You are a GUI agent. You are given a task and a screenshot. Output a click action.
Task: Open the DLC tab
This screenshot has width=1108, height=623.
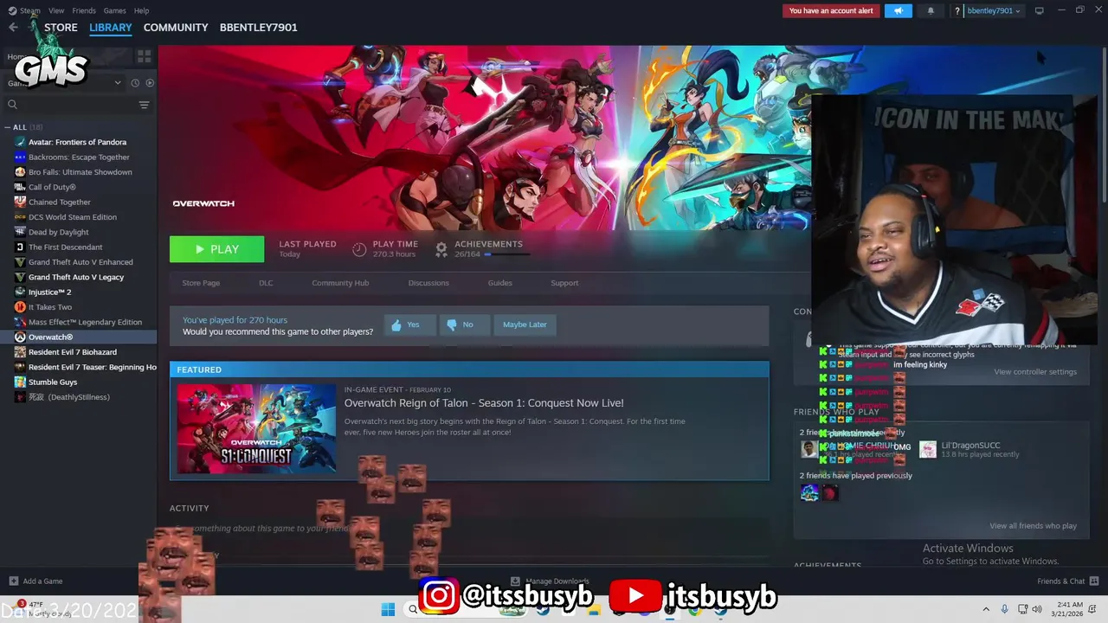pyautogui.click(x=266, y=283)
